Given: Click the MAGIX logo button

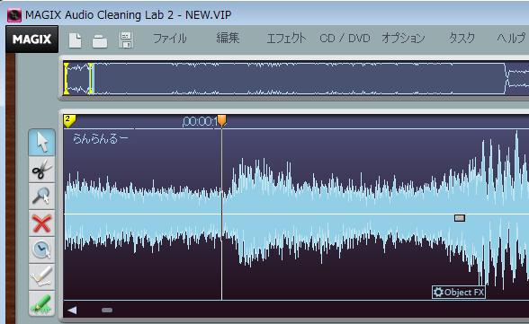Looking at the screenshot, I should 32,39.
